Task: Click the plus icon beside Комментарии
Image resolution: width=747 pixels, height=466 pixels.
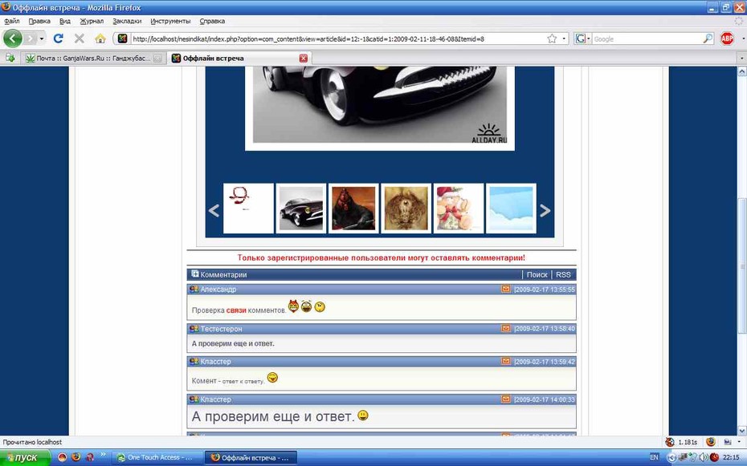Action: (195, 274)
